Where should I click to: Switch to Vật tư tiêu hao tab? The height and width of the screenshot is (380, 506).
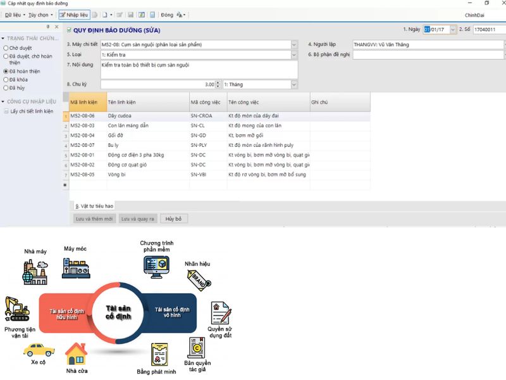[94, 206]
